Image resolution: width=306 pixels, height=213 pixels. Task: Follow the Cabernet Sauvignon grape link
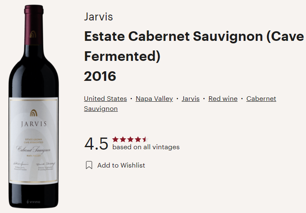pos(180,104)
